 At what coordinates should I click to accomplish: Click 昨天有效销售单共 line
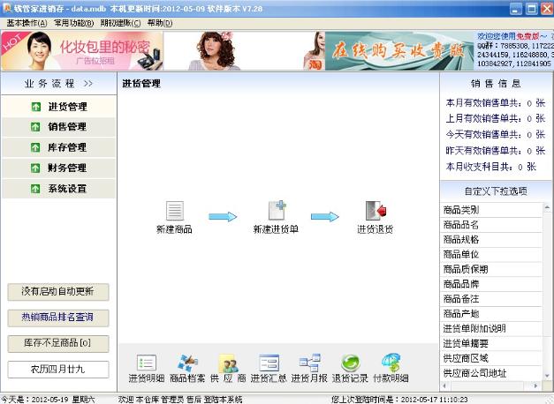click(496, 151)
